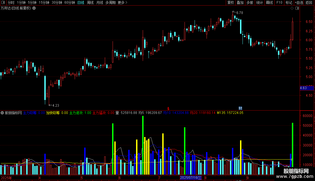This screenshot has width=315, height=181.
Task: Click the 均10: 143204.66 value
Action: click(176, 113)
